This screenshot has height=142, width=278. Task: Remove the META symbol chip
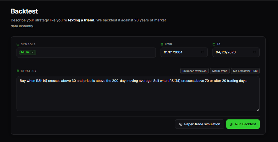[32, 53]
